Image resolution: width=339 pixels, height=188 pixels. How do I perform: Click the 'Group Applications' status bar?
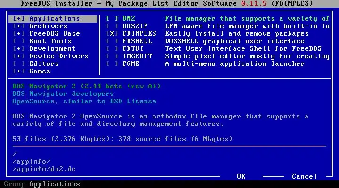click(42, 184)
